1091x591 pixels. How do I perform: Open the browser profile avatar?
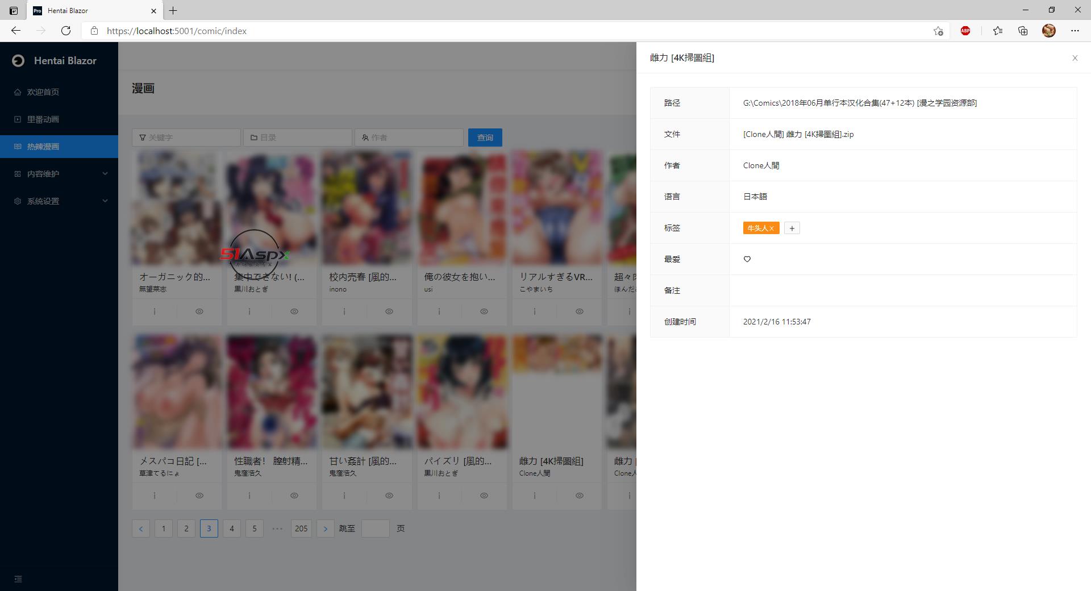click(x=1049, y=31)
